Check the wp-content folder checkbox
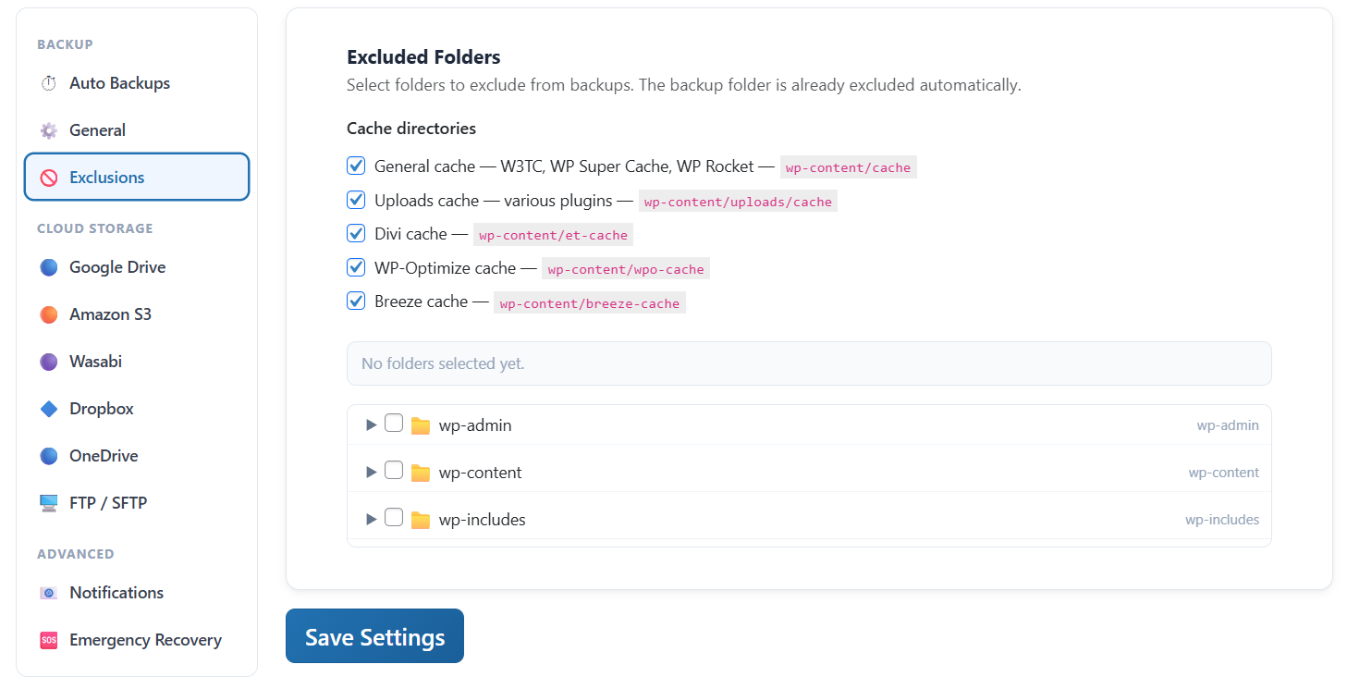1347x689 pixels. 394,471
